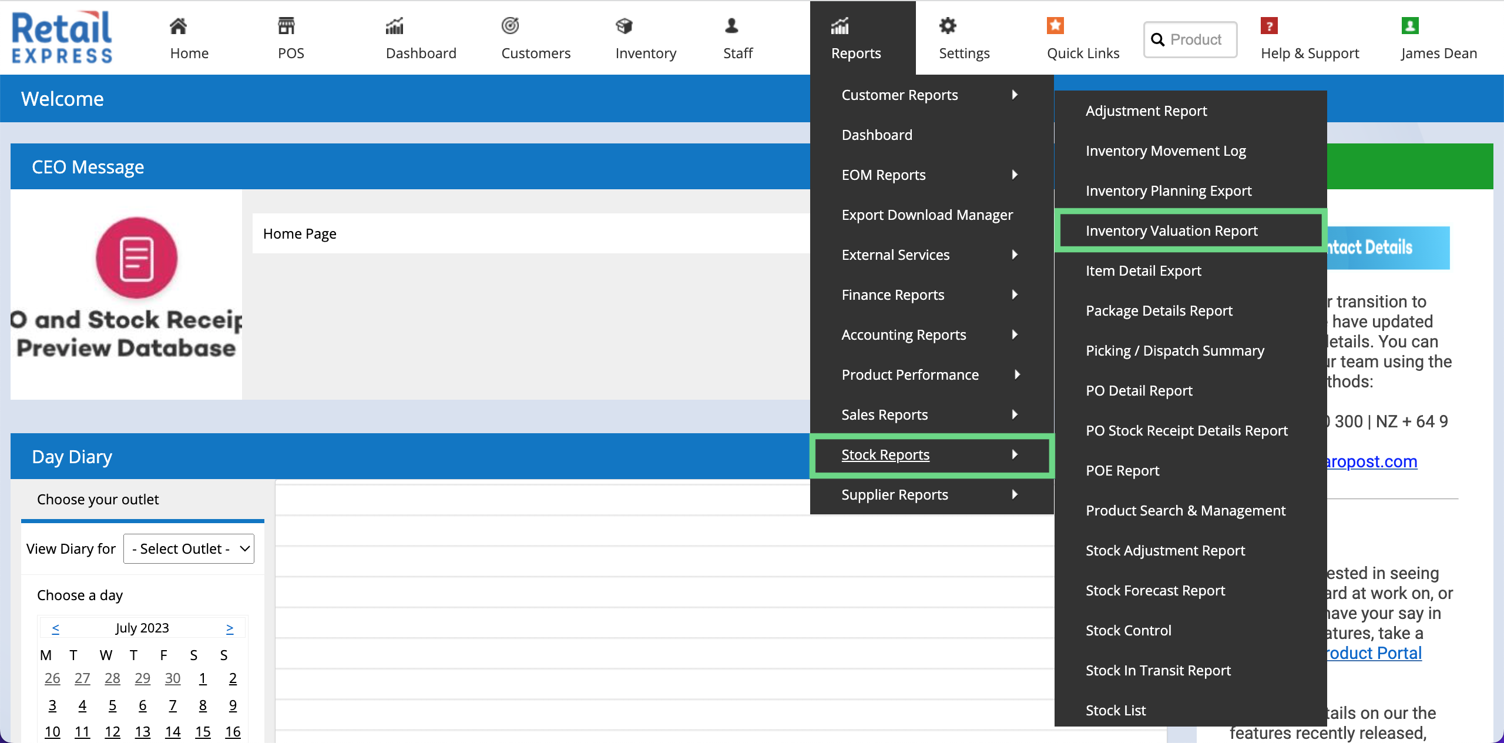
Task: Choose Inventory Planning Export
Action: (x=1169, y=190)
